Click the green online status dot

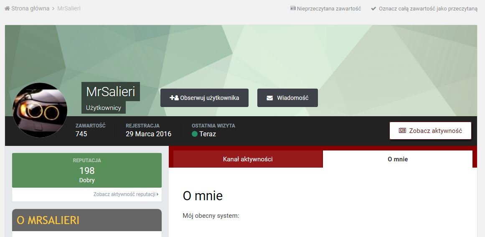195,134
